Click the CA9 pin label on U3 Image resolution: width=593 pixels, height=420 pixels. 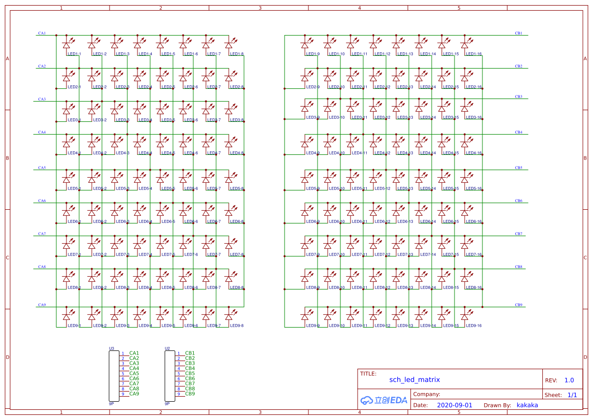[x=134, y=394]
